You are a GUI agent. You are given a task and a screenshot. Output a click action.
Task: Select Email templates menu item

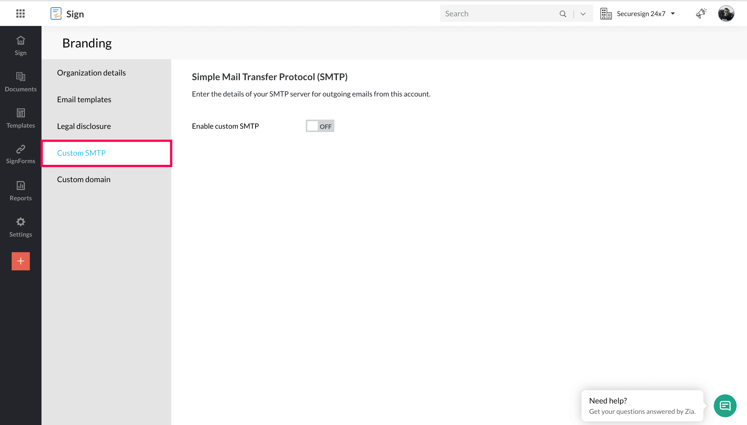click(84, 100)
